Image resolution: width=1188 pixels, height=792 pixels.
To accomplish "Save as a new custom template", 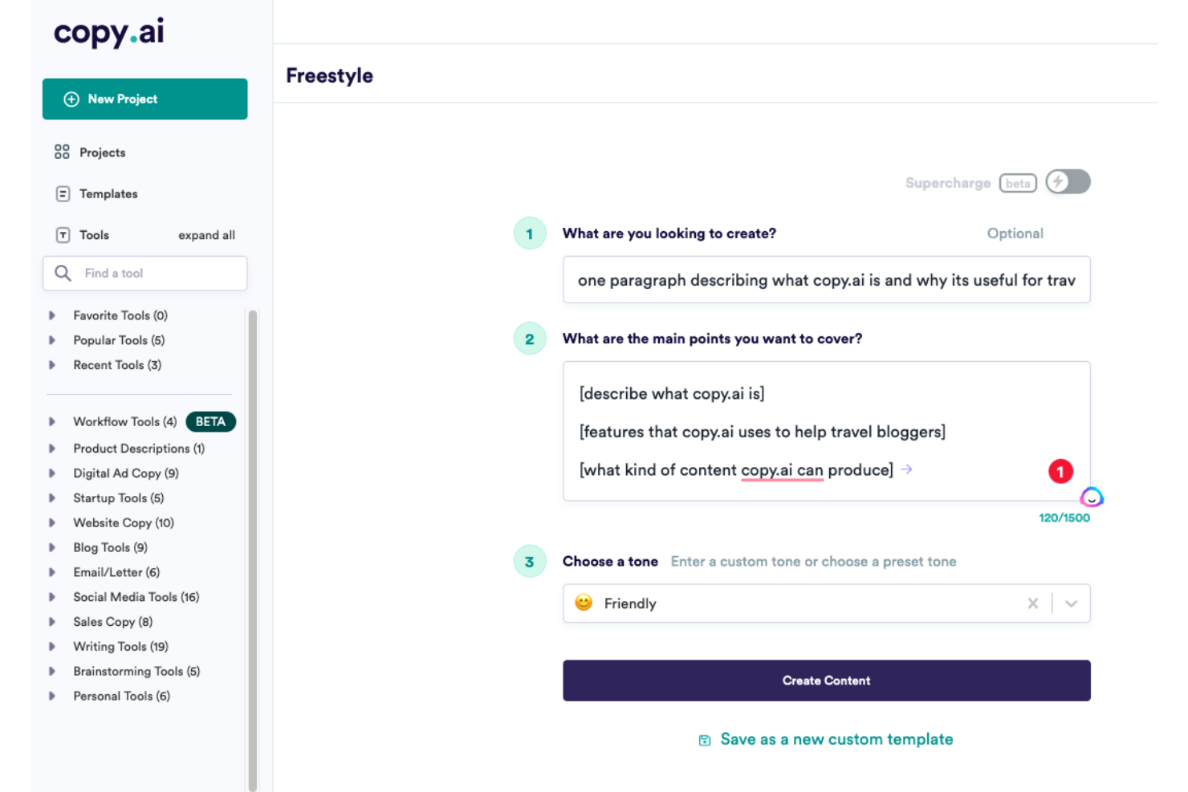I will pos(836,739).
